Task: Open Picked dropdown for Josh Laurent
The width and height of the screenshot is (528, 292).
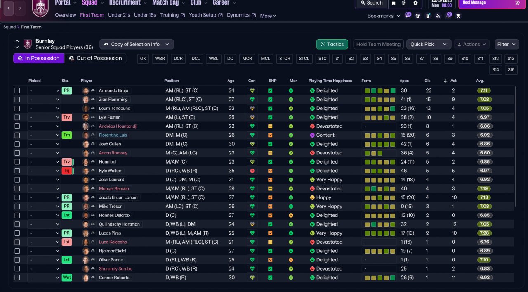Action: point(44,180)
